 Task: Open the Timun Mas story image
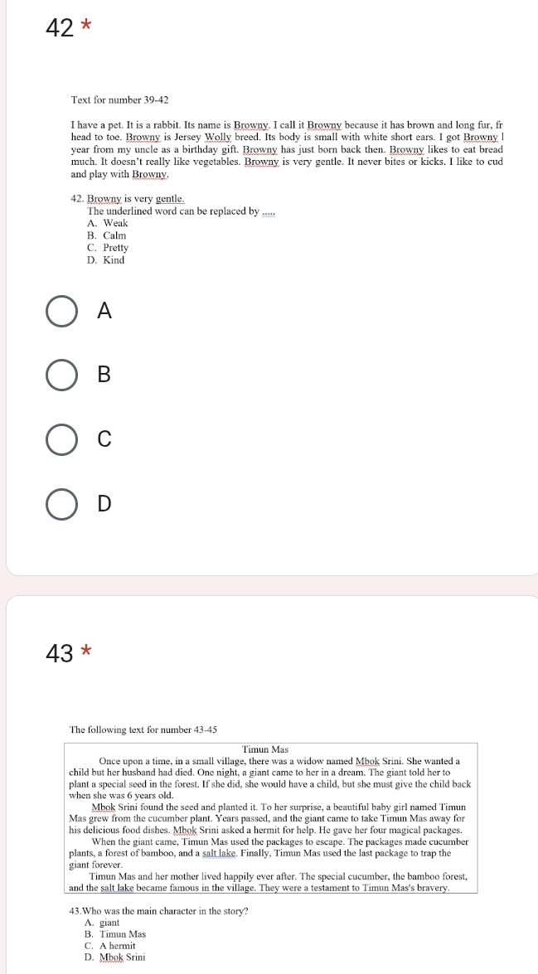(x=272, y=844)
